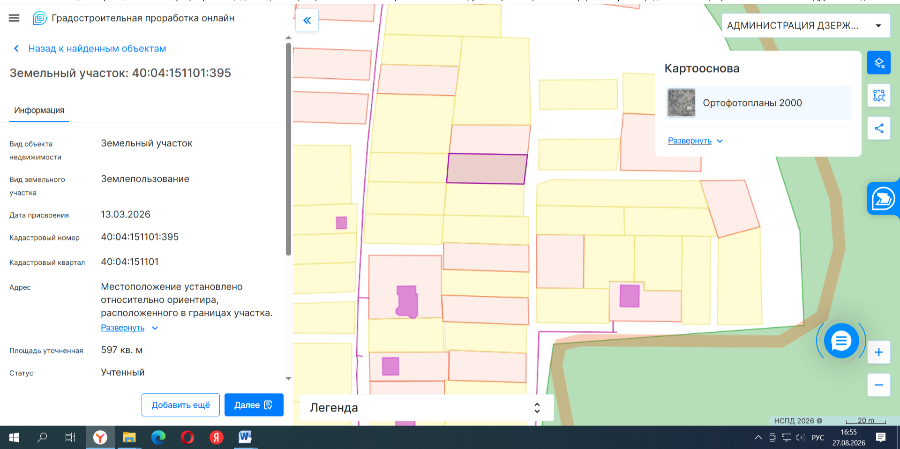
Task: Open the АДМИНИСТРАЦИЯ ДЗЕРЖ... dropdown
Action: pyautogui.click(x=805, y=26)
